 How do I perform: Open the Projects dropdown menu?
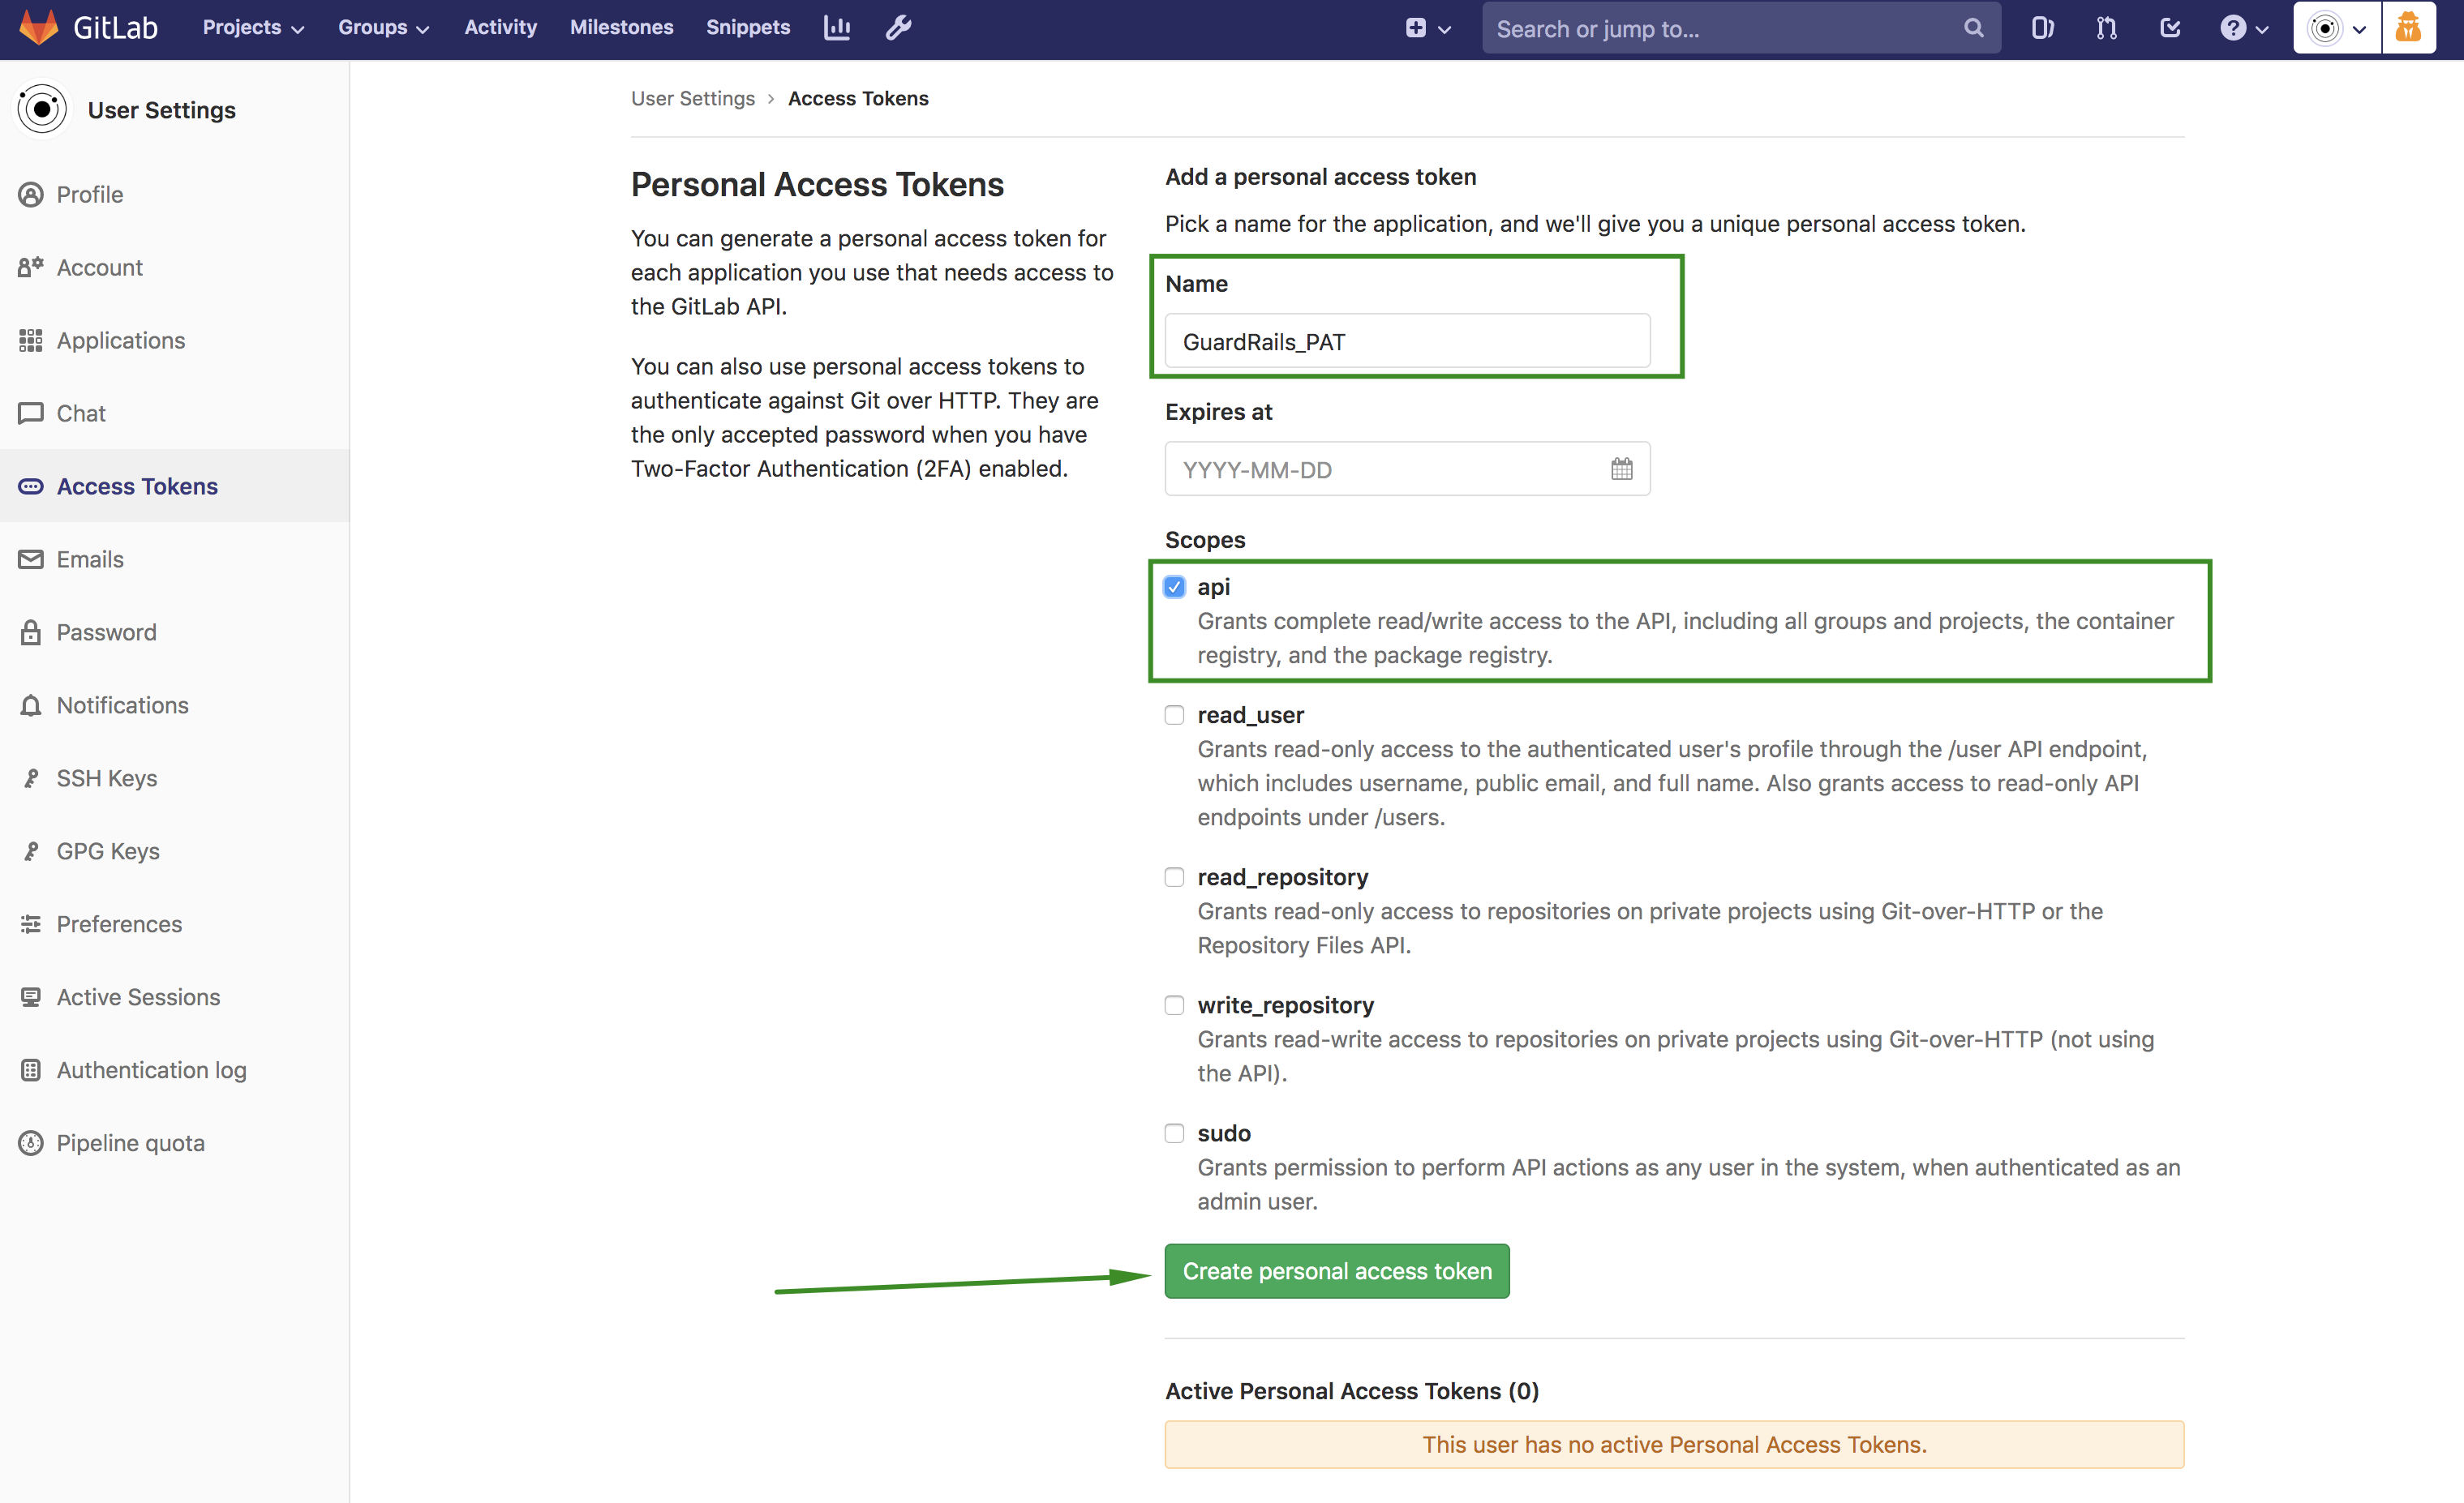click(248, 27)
